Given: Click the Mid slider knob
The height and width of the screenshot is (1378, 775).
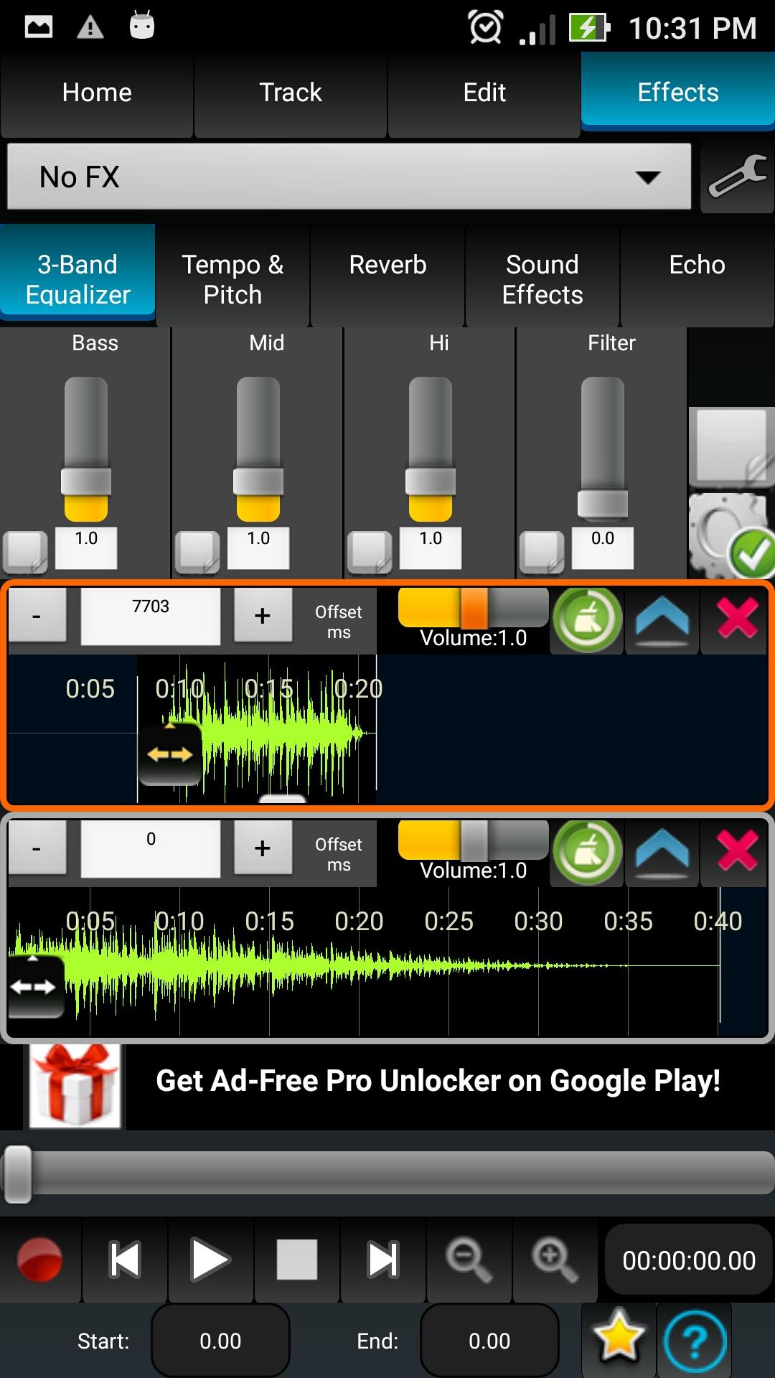Looking at the screenshot, I should point(258,481).
